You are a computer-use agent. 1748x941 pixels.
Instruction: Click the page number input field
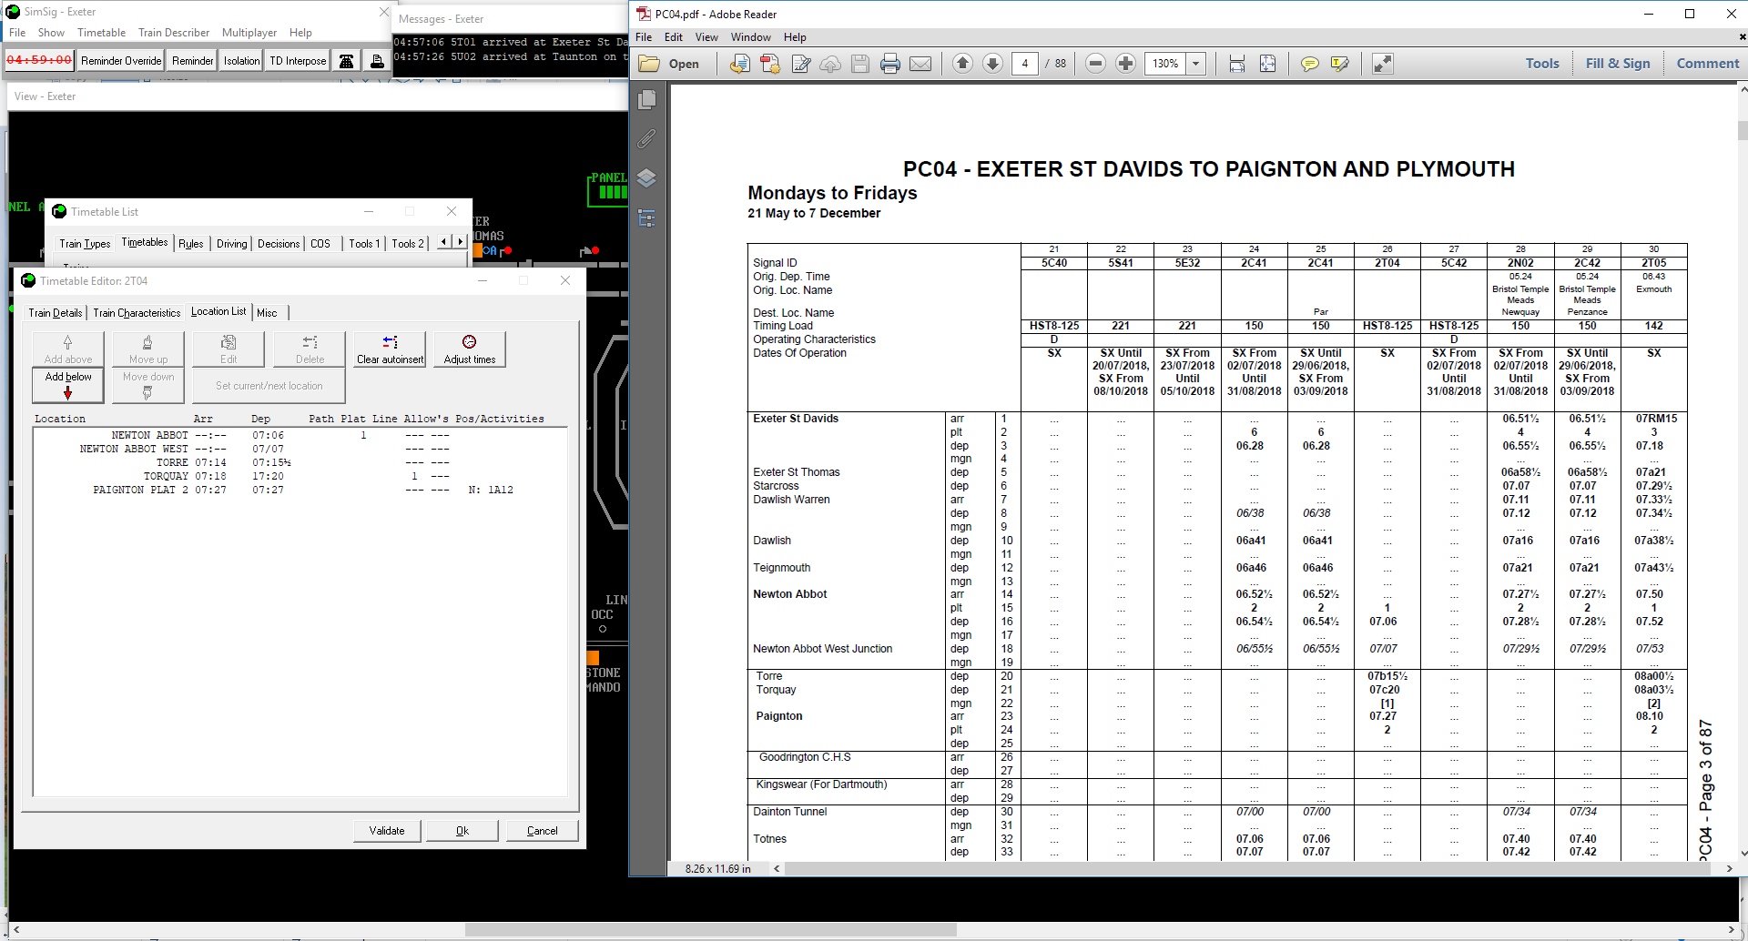pos(1025,64)
